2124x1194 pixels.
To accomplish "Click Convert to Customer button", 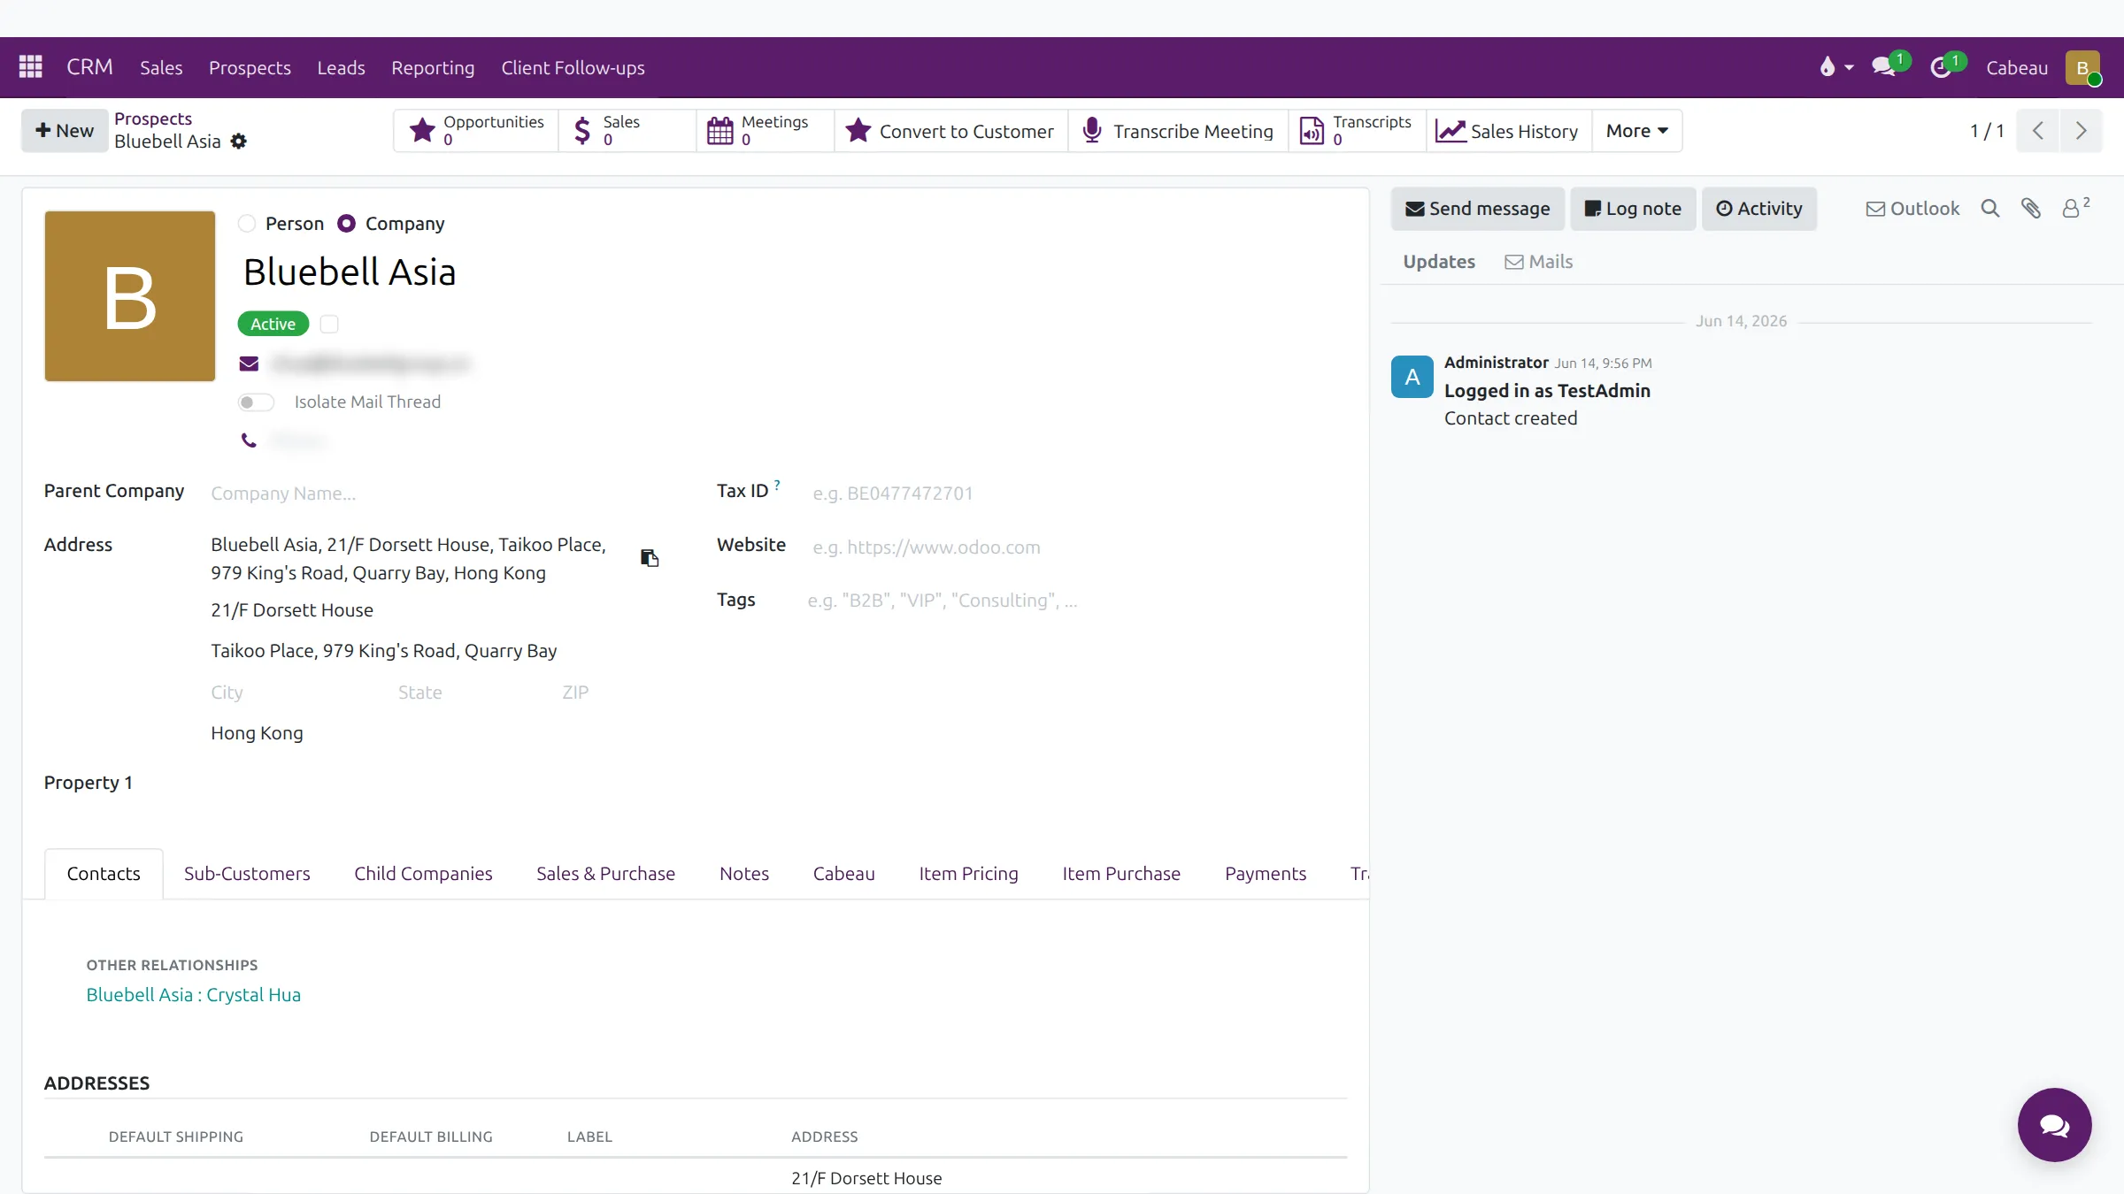I will click(x=951, y=131).
